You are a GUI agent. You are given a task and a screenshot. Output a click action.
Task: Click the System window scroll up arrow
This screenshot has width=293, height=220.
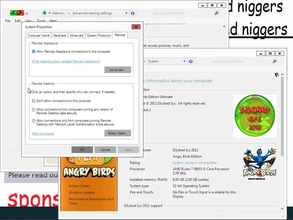[x=282, y=74]
